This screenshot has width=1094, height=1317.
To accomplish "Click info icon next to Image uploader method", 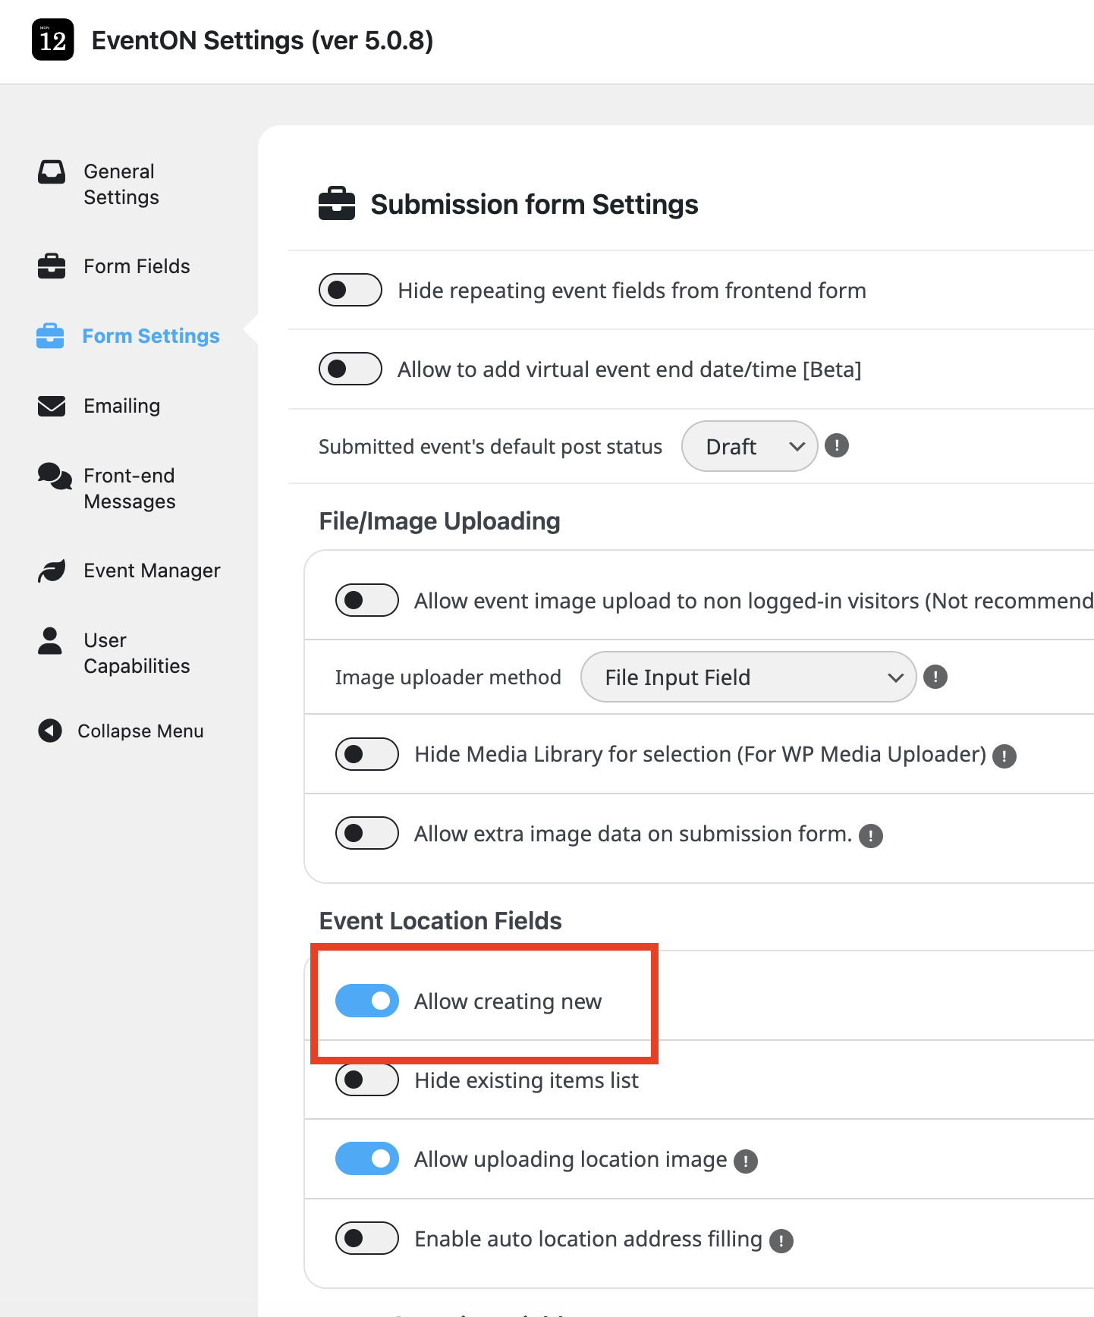I will click(x=935, y=677).
